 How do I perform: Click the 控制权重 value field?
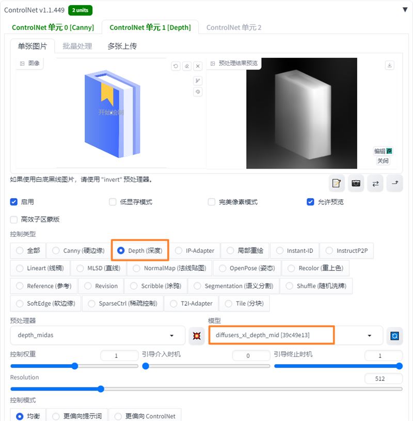point(119,355)
